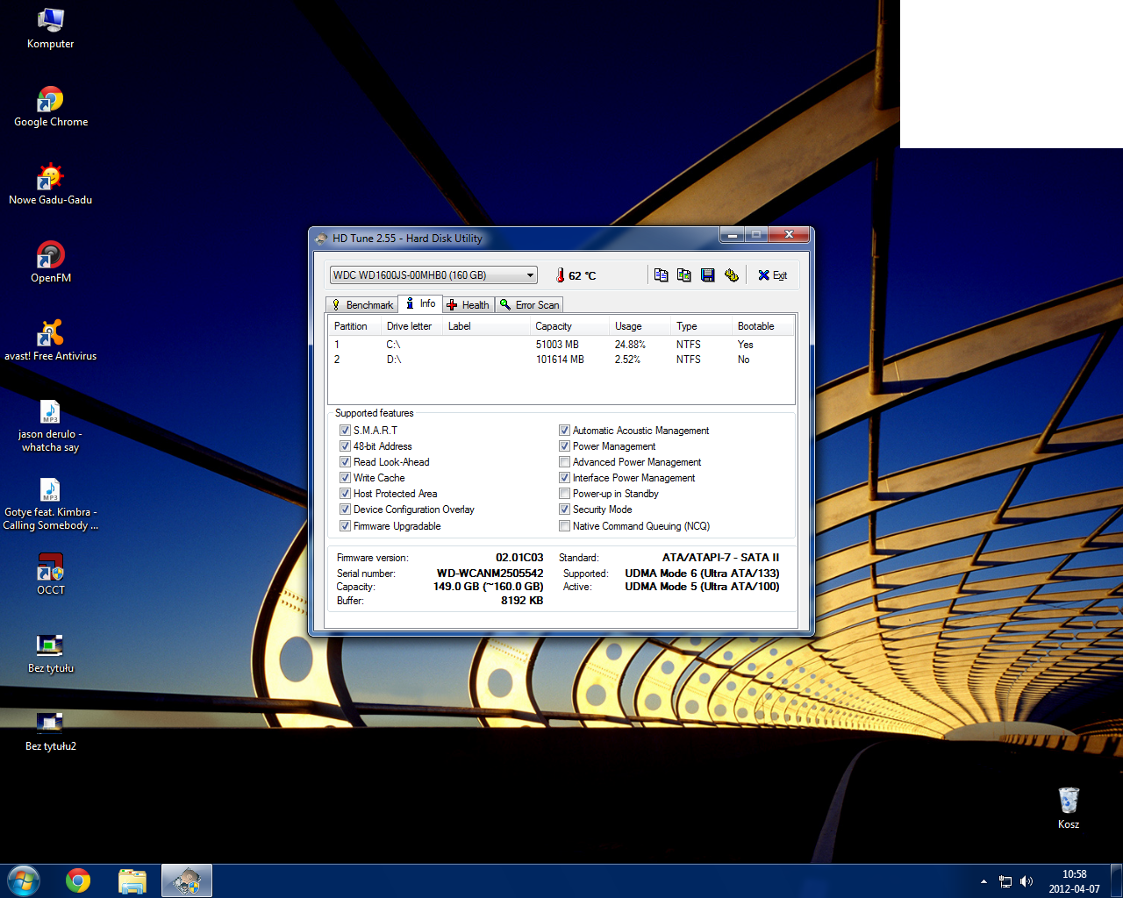Open Nowe Gadu-Gadu desktop shortcut
1123x898 pixels.
coord(50,185)
